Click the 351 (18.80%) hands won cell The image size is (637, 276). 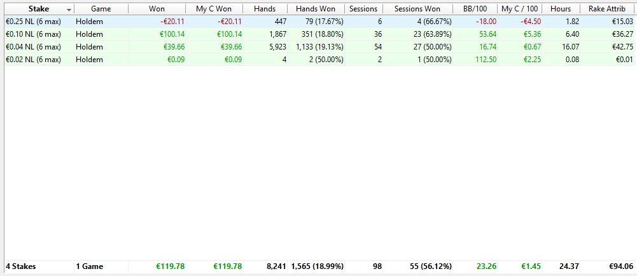point(323,34)
